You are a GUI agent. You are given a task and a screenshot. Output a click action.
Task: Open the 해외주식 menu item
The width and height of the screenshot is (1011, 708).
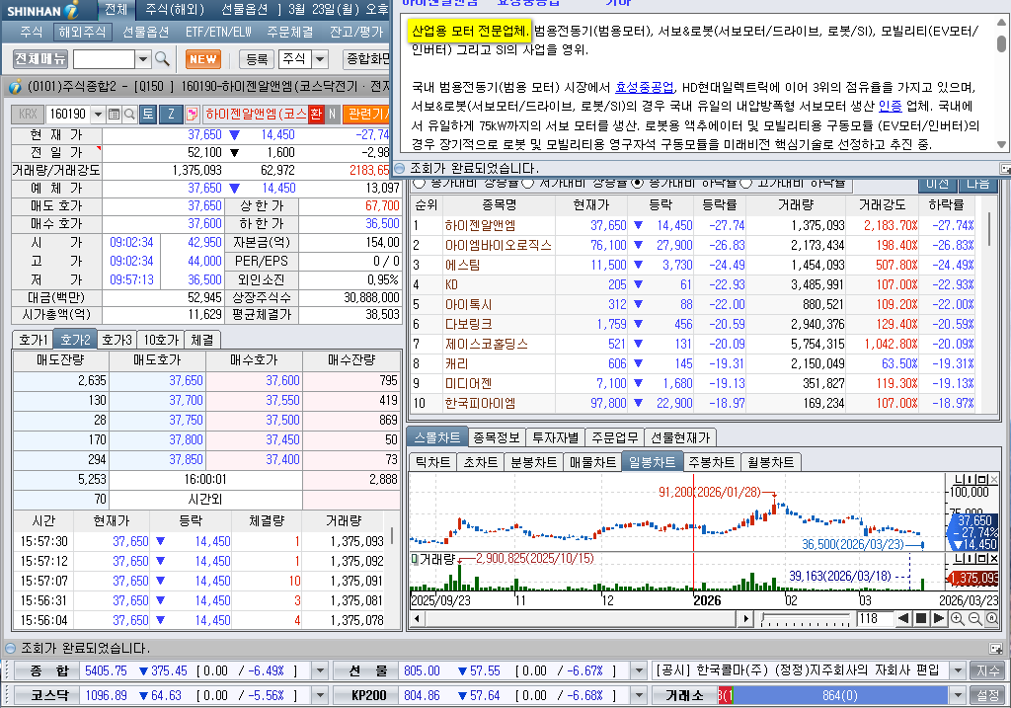pos(81,32)
